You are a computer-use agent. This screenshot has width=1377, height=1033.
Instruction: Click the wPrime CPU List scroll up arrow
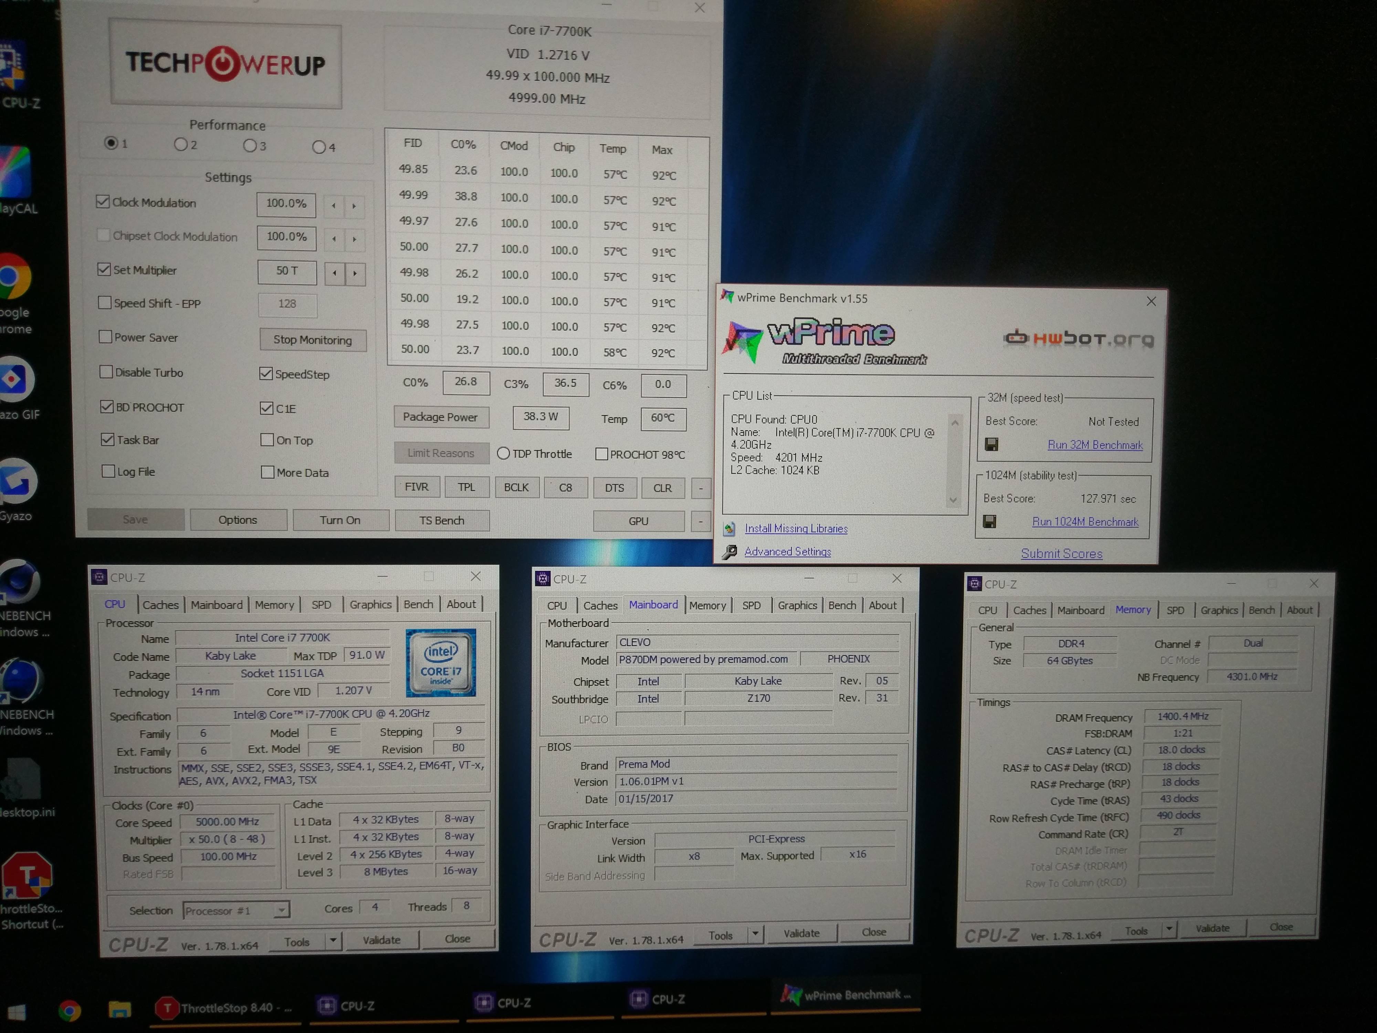point(955,423)
